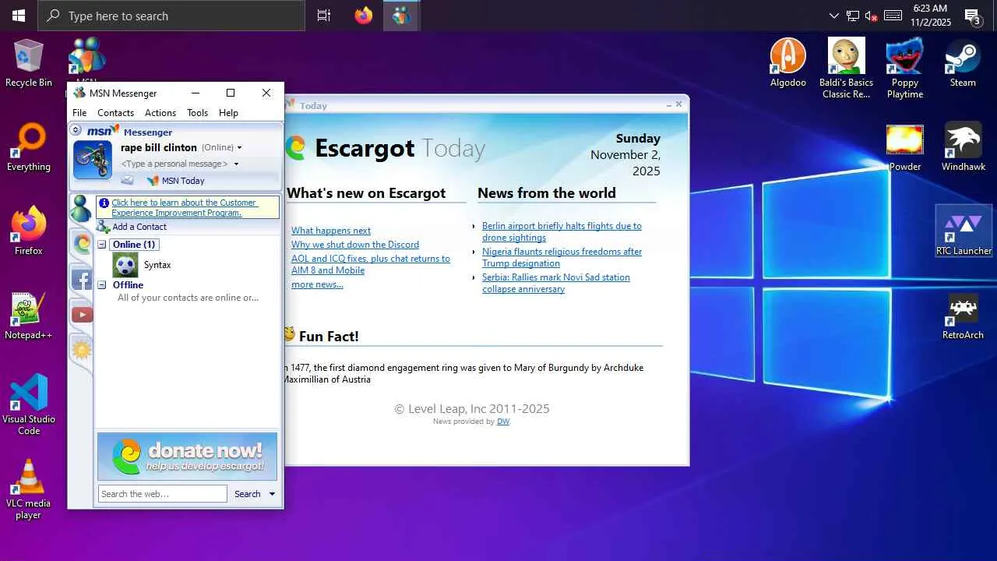The image size is (997, 561).
Task: Select the Steam desktop shortcut
Action: click(x=963, y=63)
